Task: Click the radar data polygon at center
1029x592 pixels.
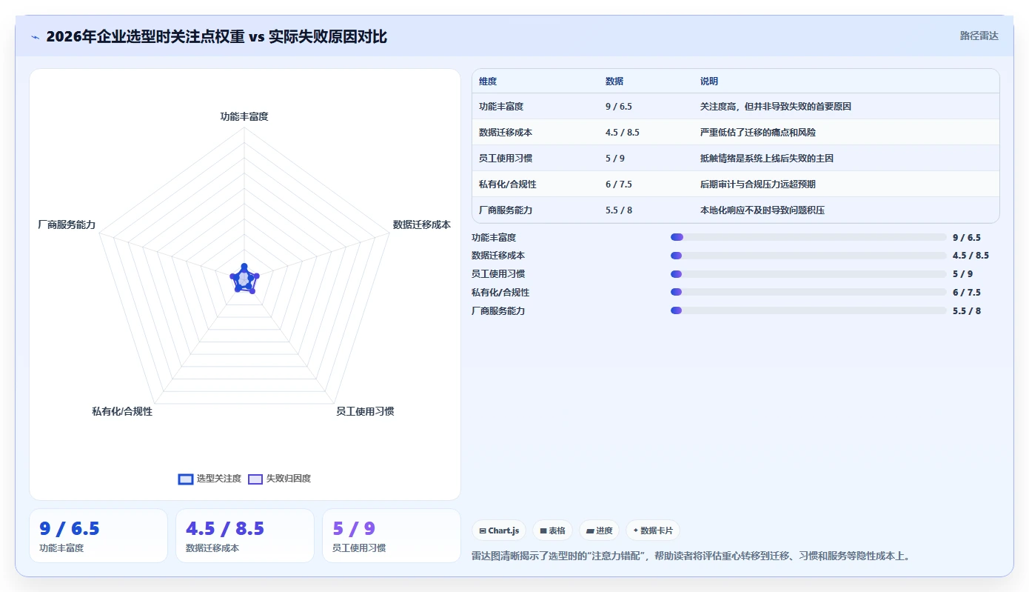Action: click(244, 280)
